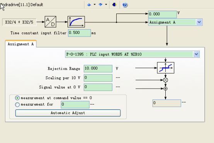
Task: Click the 0.000 V analog input value field
Action: click(x=162, y=14)
